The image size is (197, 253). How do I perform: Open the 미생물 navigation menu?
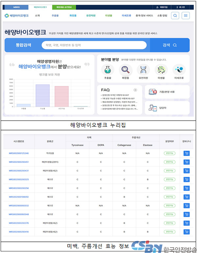(108, 16)
